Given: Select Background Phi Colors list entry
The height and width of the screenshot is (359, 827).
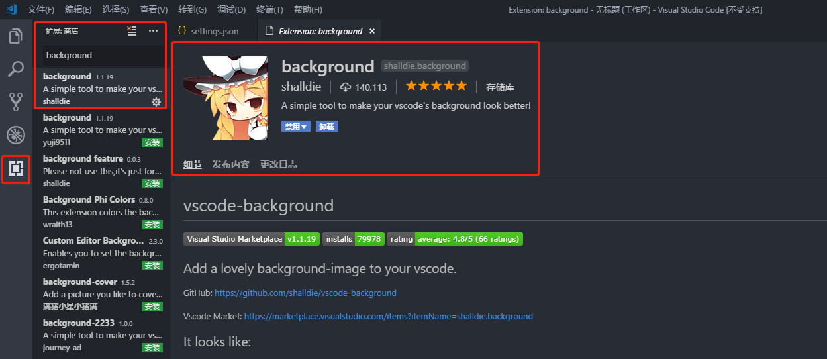Looking at the screenshot, I should pyautogui.click(x=101, y=211).
